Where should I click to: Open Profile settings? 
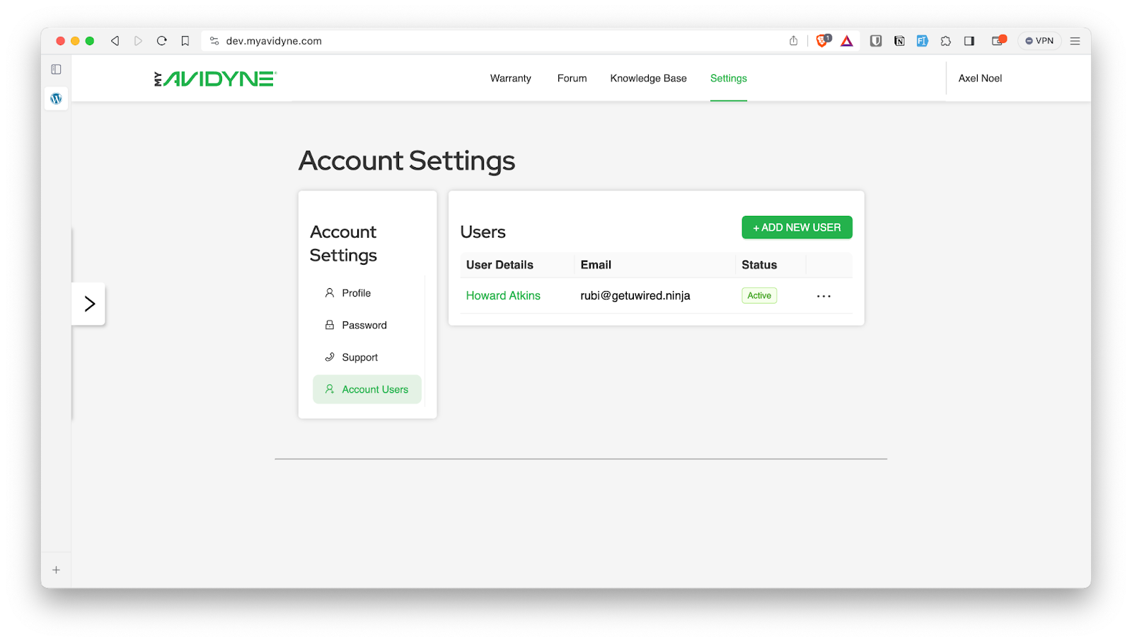click(367, 293)
